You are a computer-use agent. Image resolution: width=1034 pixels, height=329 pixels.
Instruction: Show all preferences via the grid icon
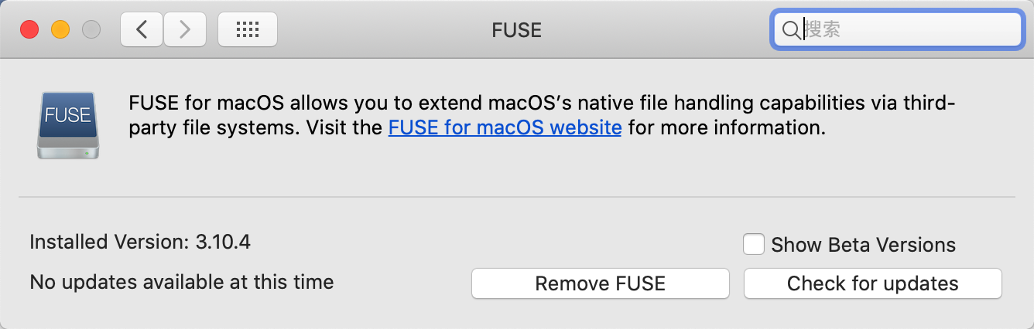[248, 30]
